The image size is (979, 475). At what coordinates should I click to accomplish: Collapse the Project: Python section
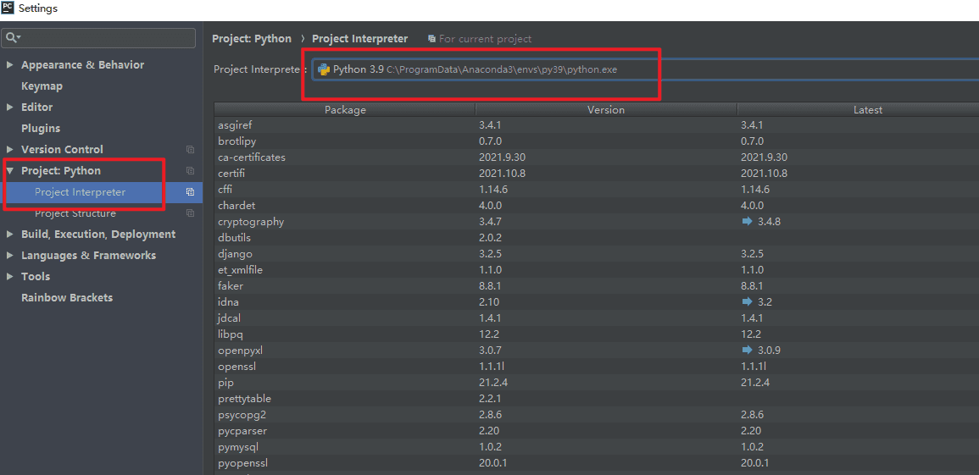[9, 171]
